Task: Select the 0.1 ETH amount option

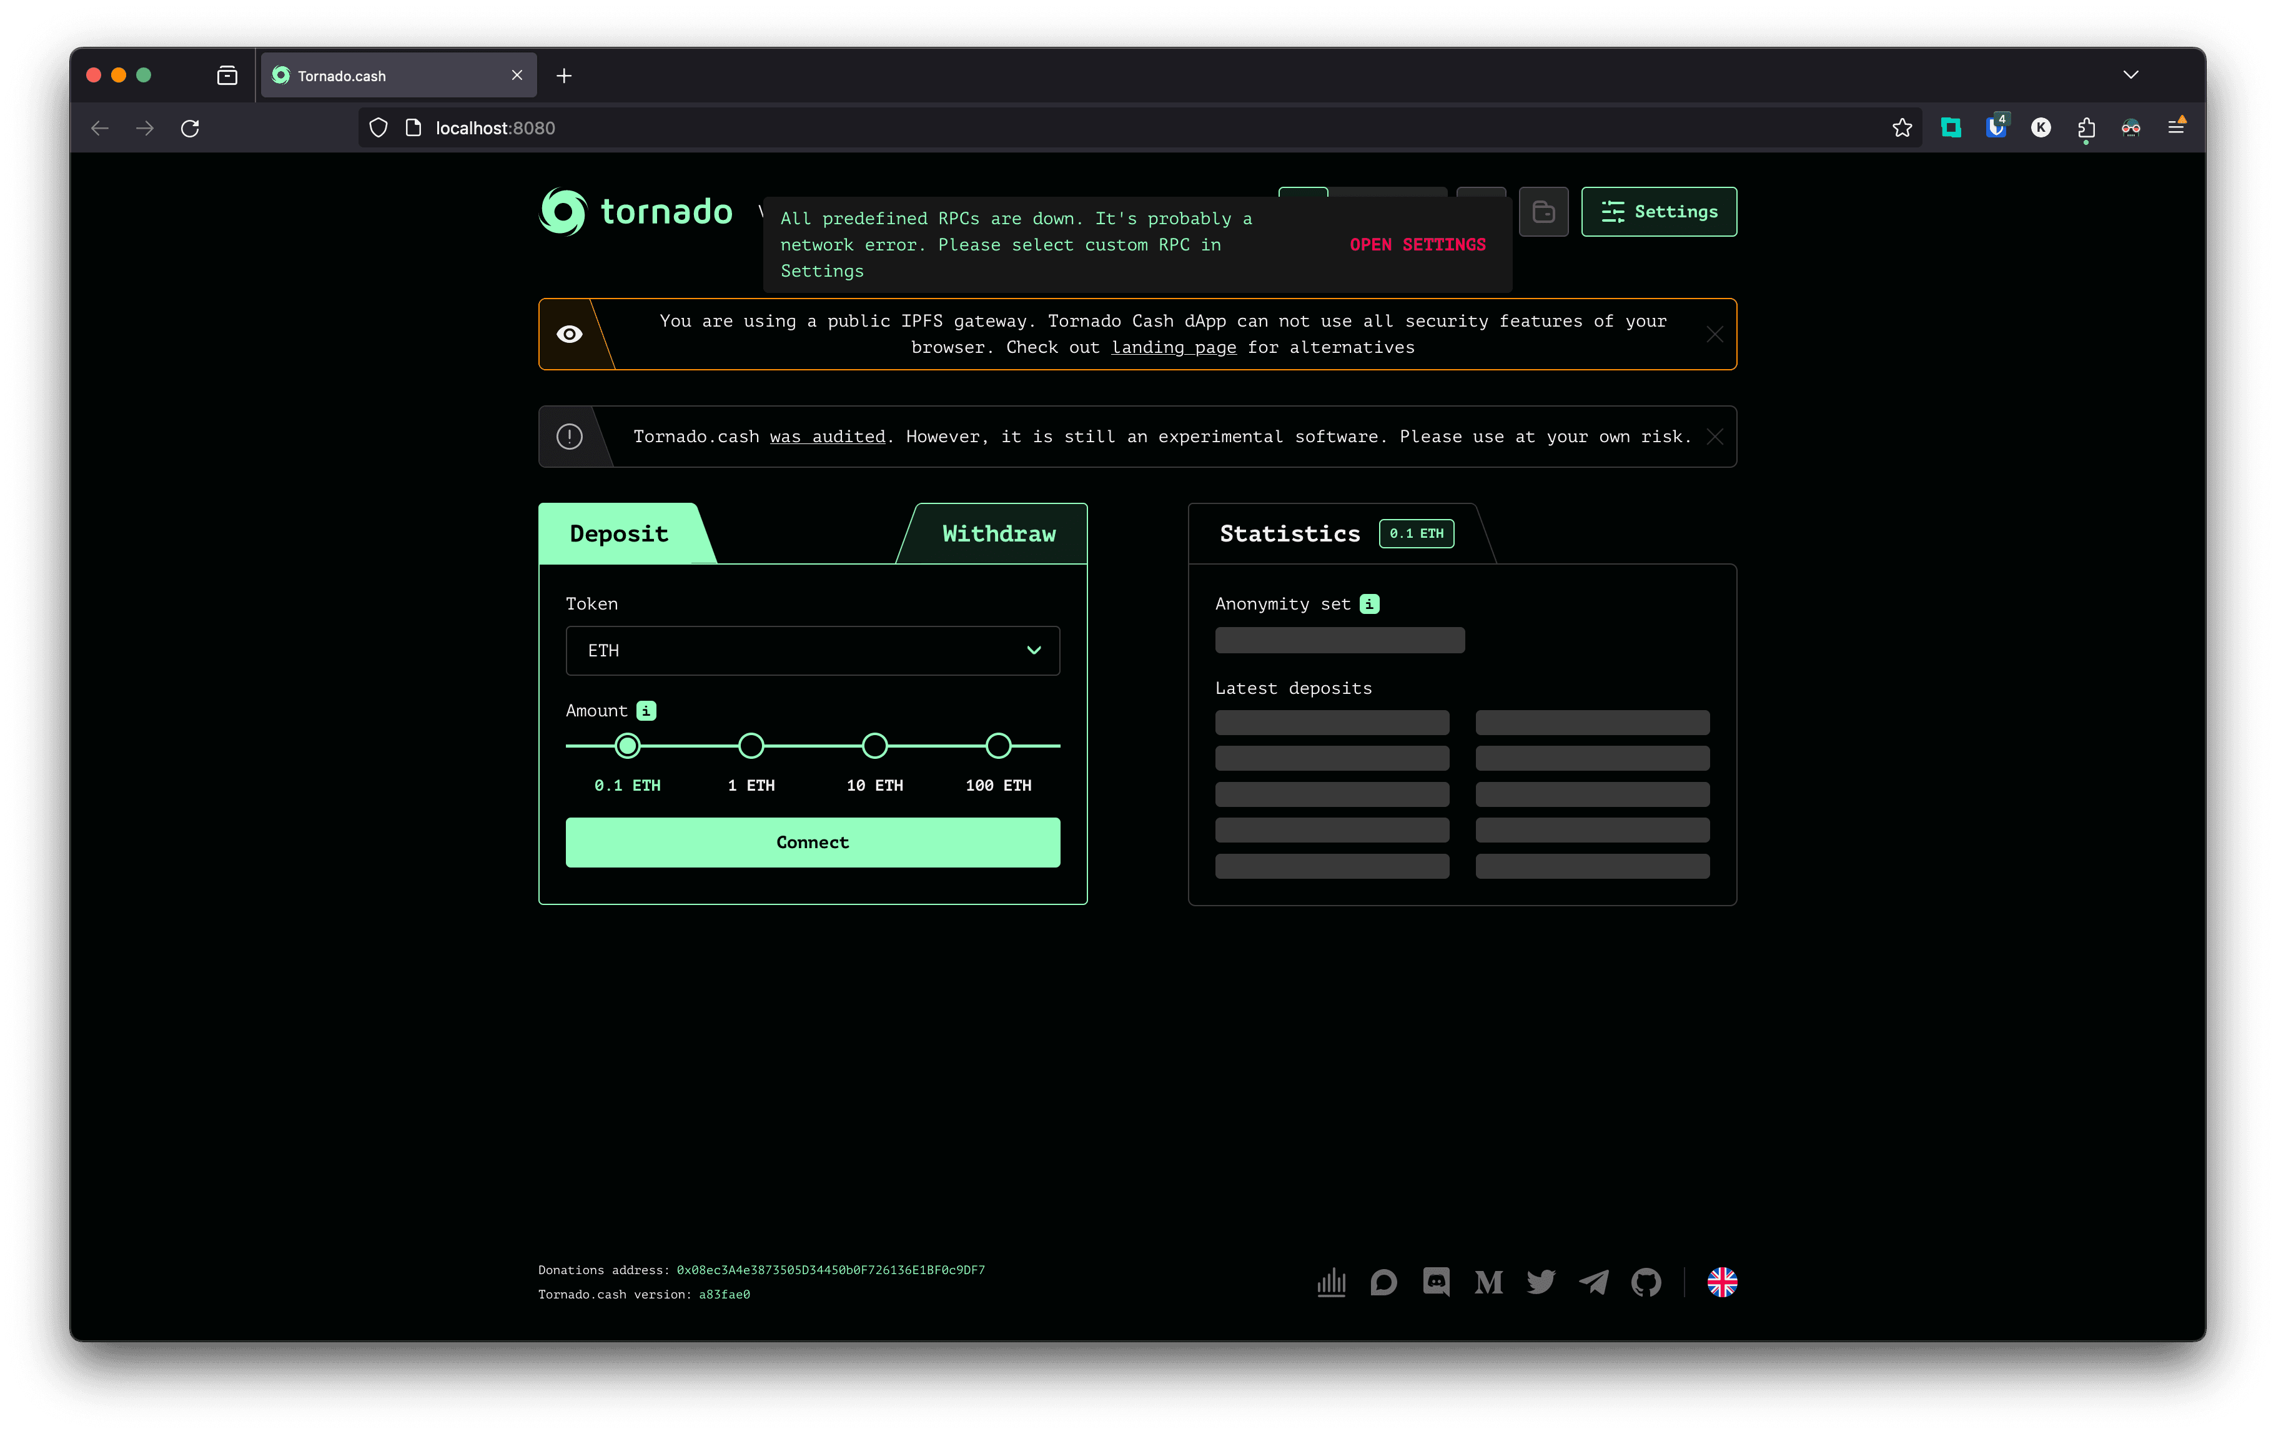Action: pos(628,747)
